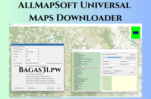Image resolution: width=151 pixels, height=99 pixels.
Task: Click the HTTP Header Referer input field
Action: (36, 63)
